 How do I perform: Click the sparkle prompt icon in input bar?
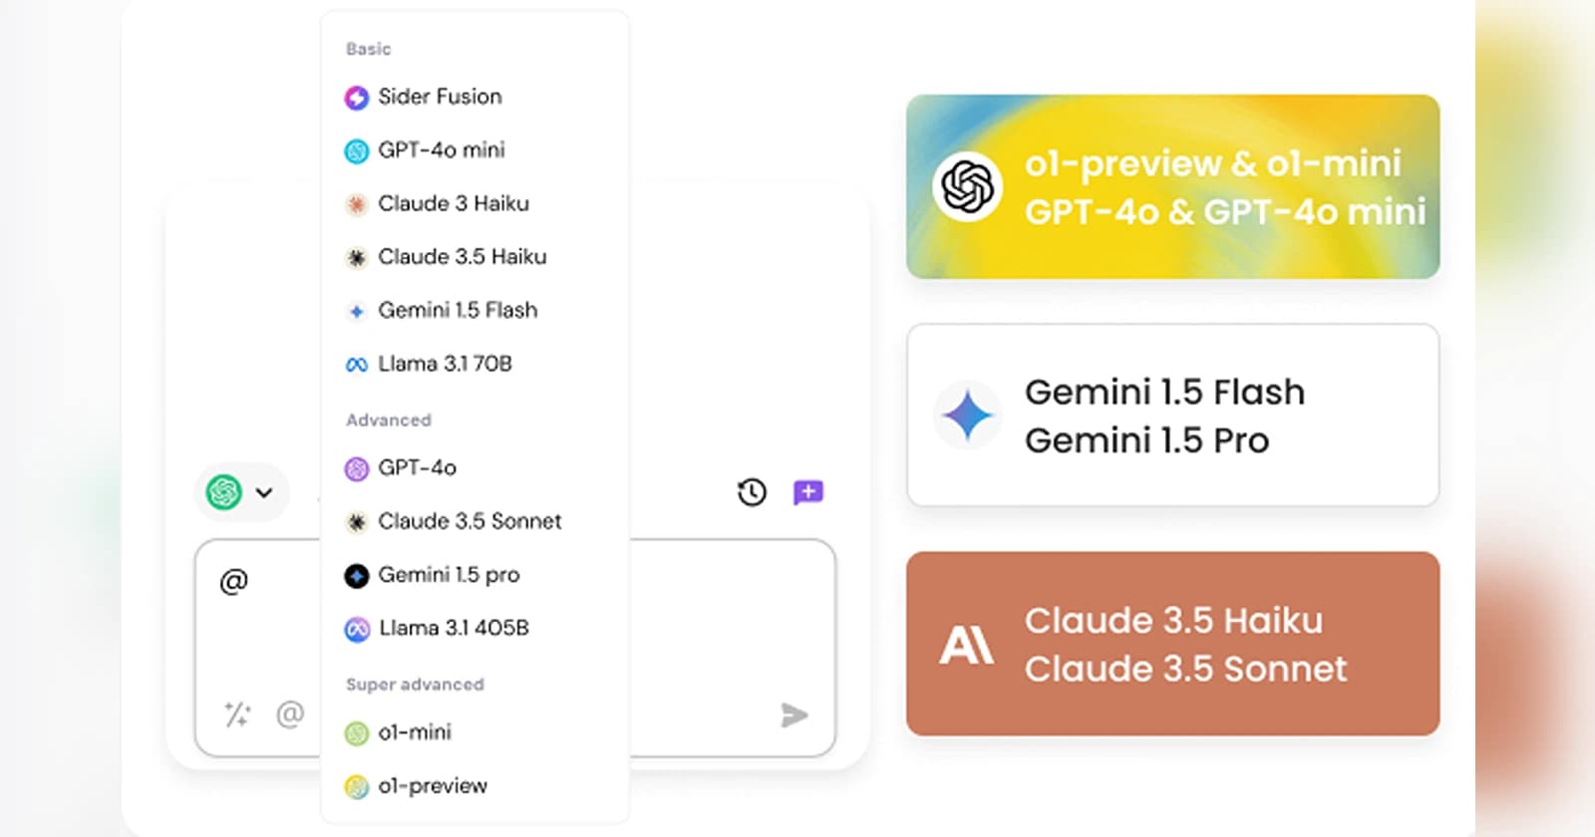(x=236, y=714)
